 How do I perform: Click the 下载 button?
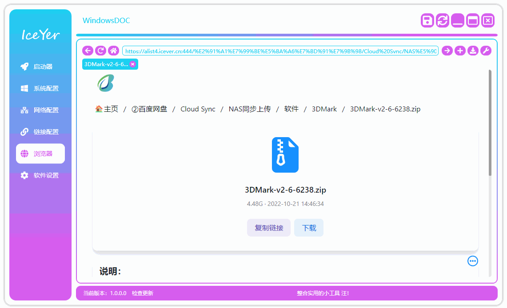(x=309, y=228)
